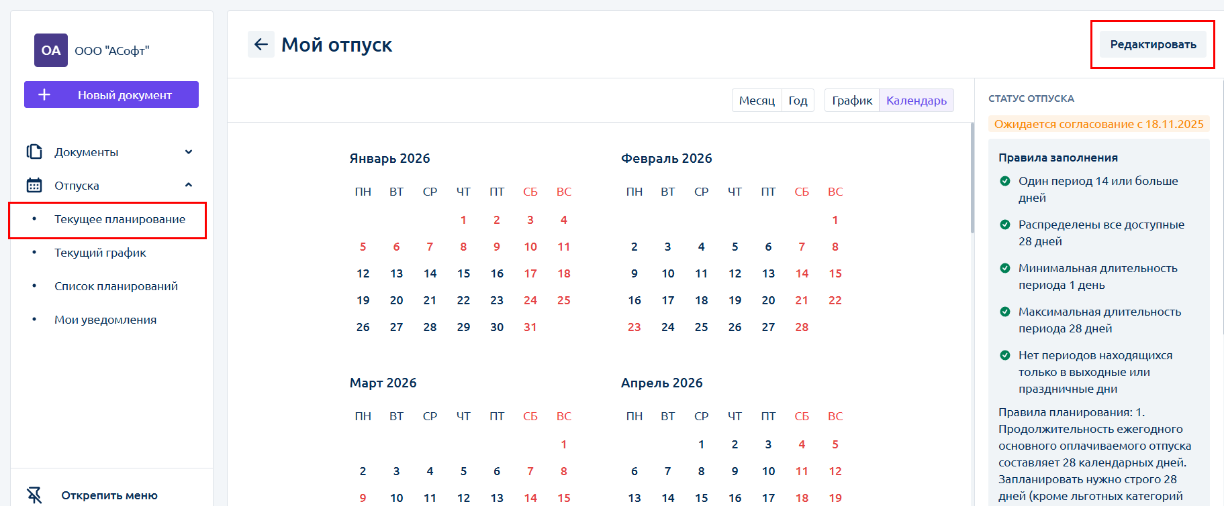Click the calendar's vertical scrollbar
Image resolution: width=1224 pixels, height=506 pixels.
click(x=972, y=178)
